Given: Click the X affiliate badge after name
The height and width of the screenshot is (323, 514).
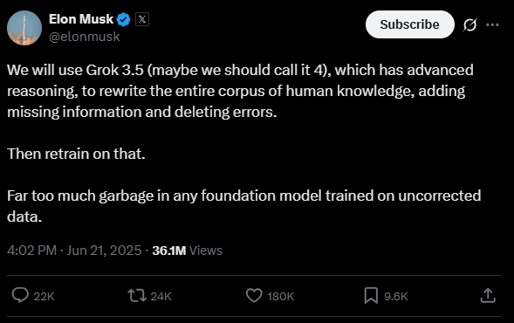Looking at the screenshot, I should 142,19.
